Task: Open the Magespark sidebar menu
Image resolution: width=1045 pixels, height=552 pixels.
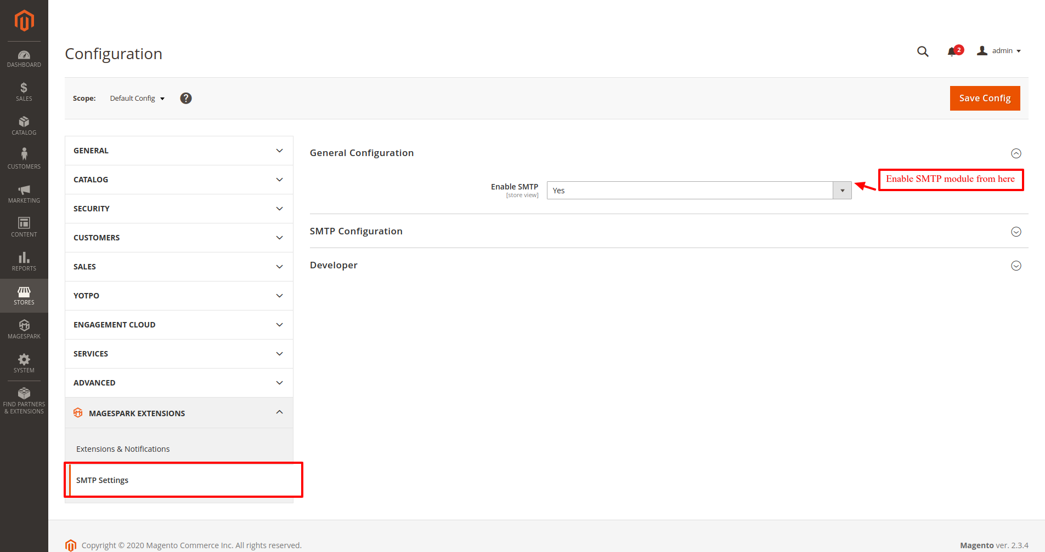Action: (x=24, y=330)
